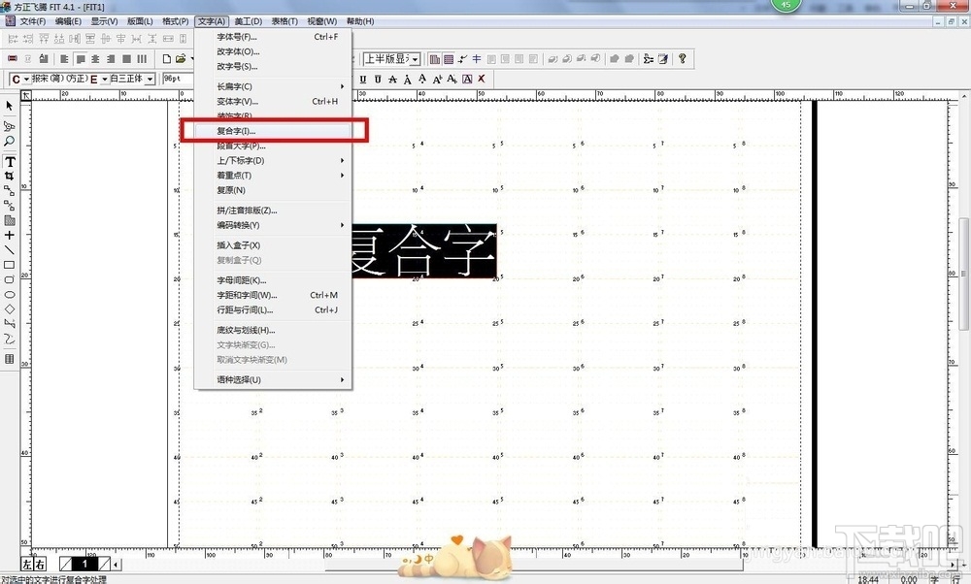Select the polygon drawing tool
This screenshot has height=584, width=971.
point(10,324)
